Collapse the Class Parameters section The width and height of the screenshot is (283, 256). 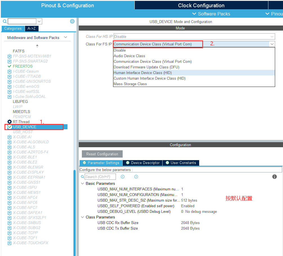click(82, 217)
